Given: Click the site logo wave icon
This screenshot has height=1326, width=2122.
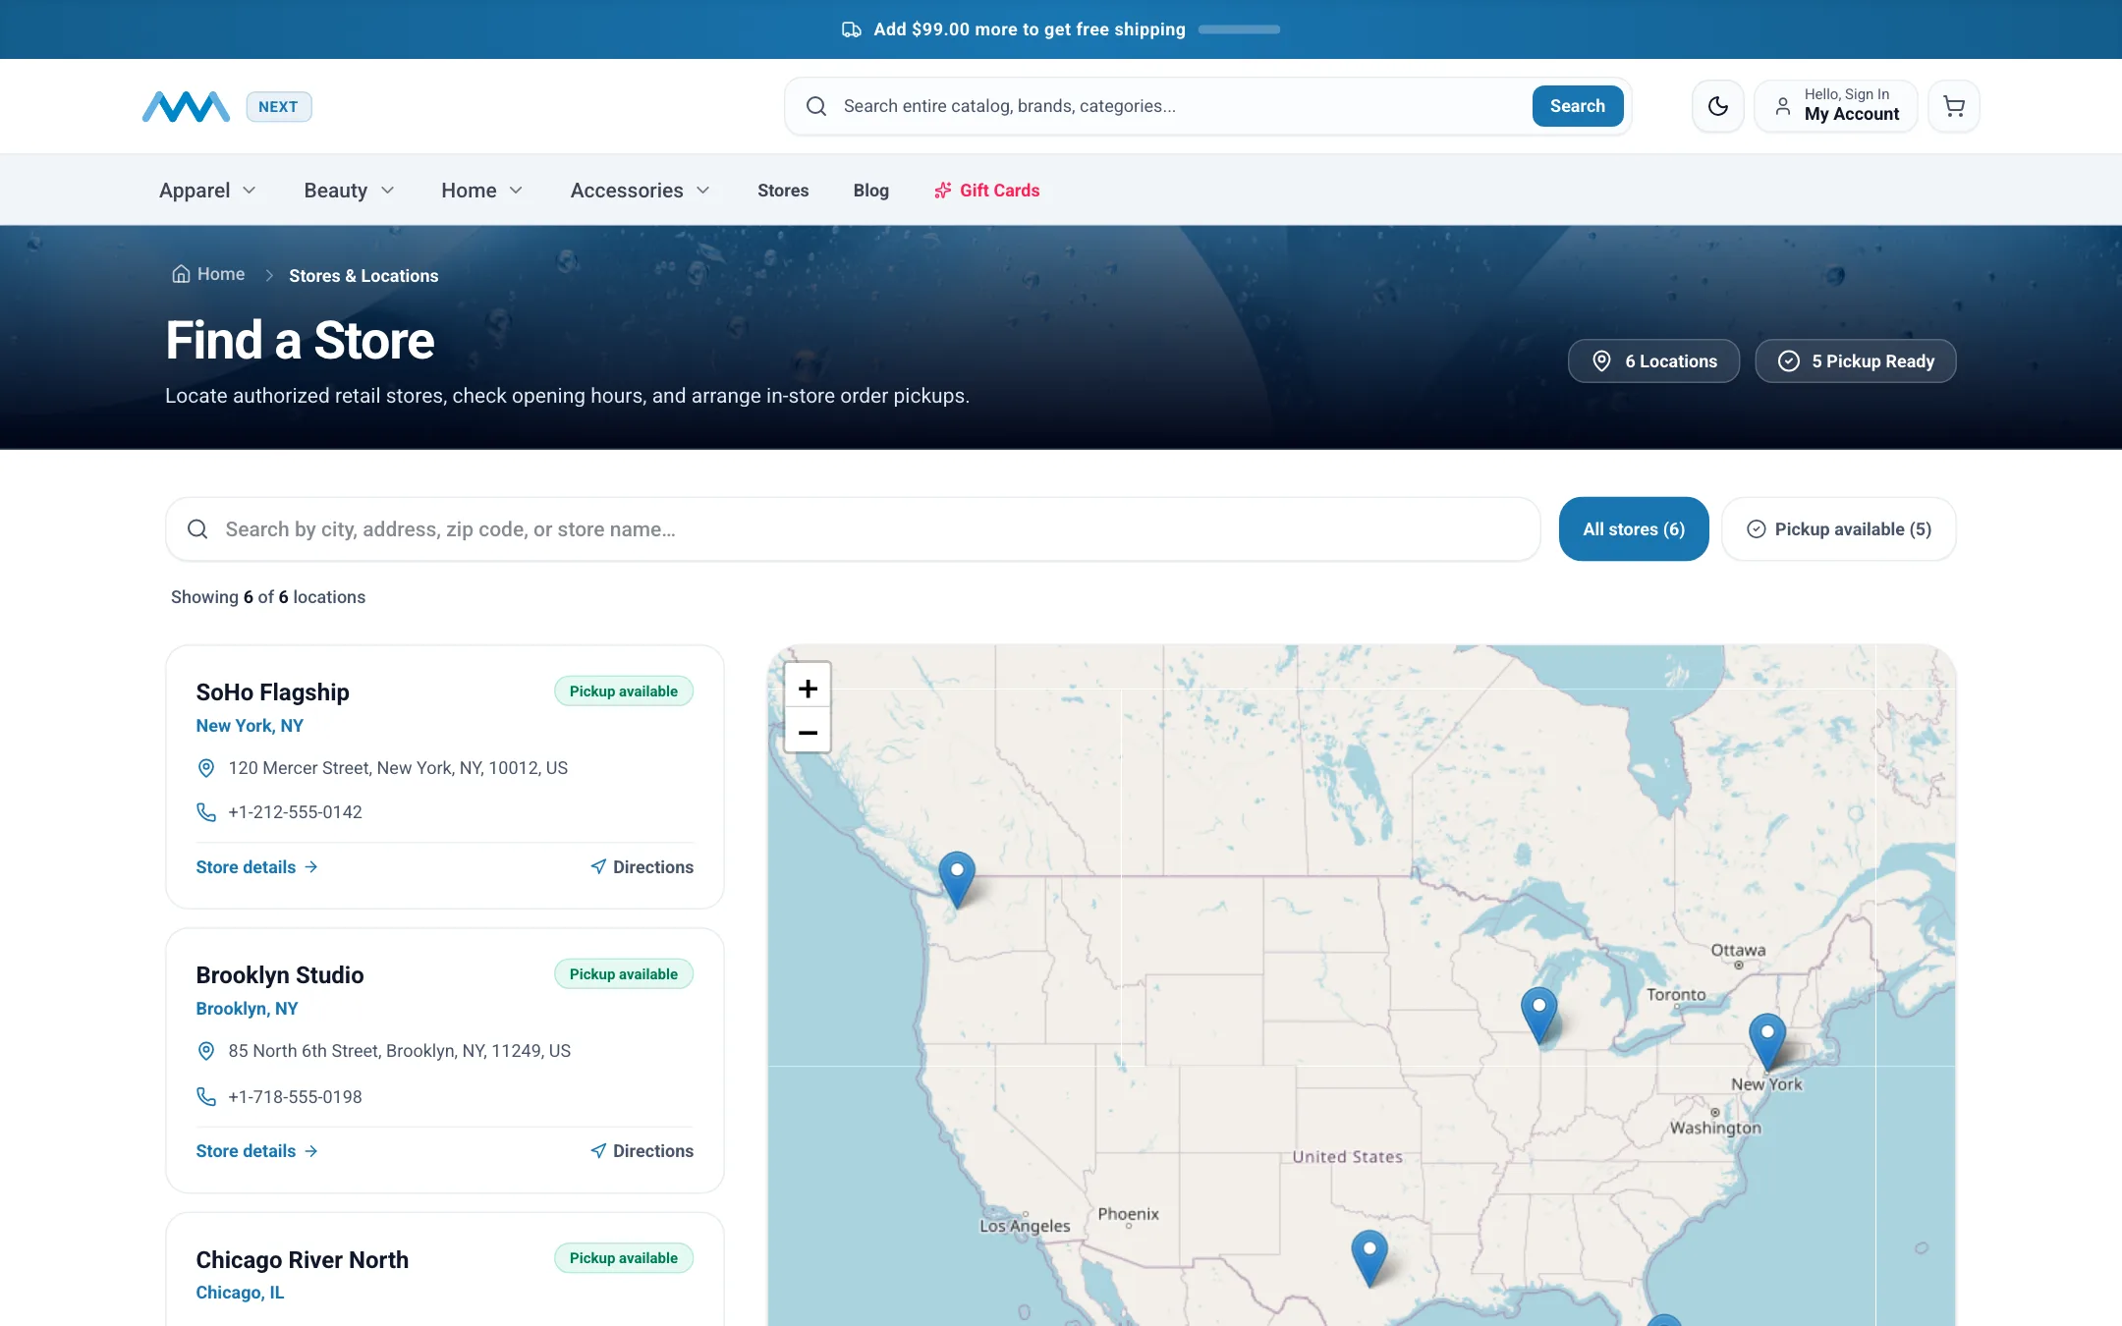Looking at the screenshot, I should (x=186, y=106).
